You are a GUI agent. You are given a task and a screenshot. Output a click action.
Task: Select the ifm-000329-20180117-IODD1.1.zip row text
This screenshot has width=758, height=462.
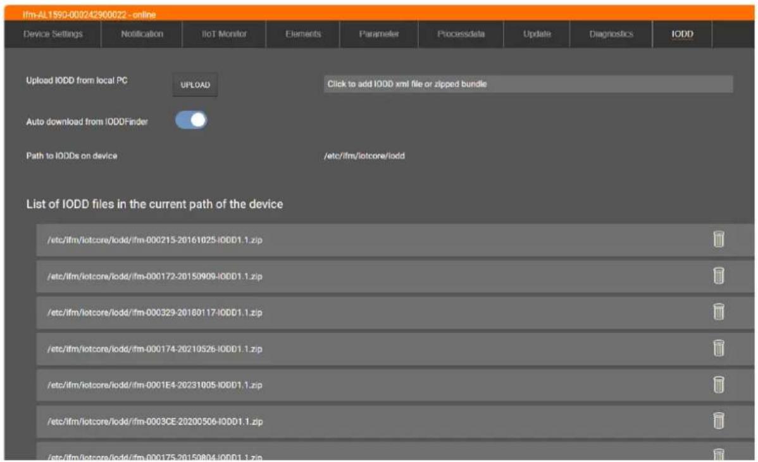[154, 312]
